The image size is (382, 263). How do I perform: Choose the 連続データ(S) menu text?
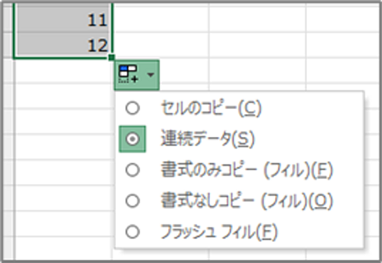[x=207, y=139]
